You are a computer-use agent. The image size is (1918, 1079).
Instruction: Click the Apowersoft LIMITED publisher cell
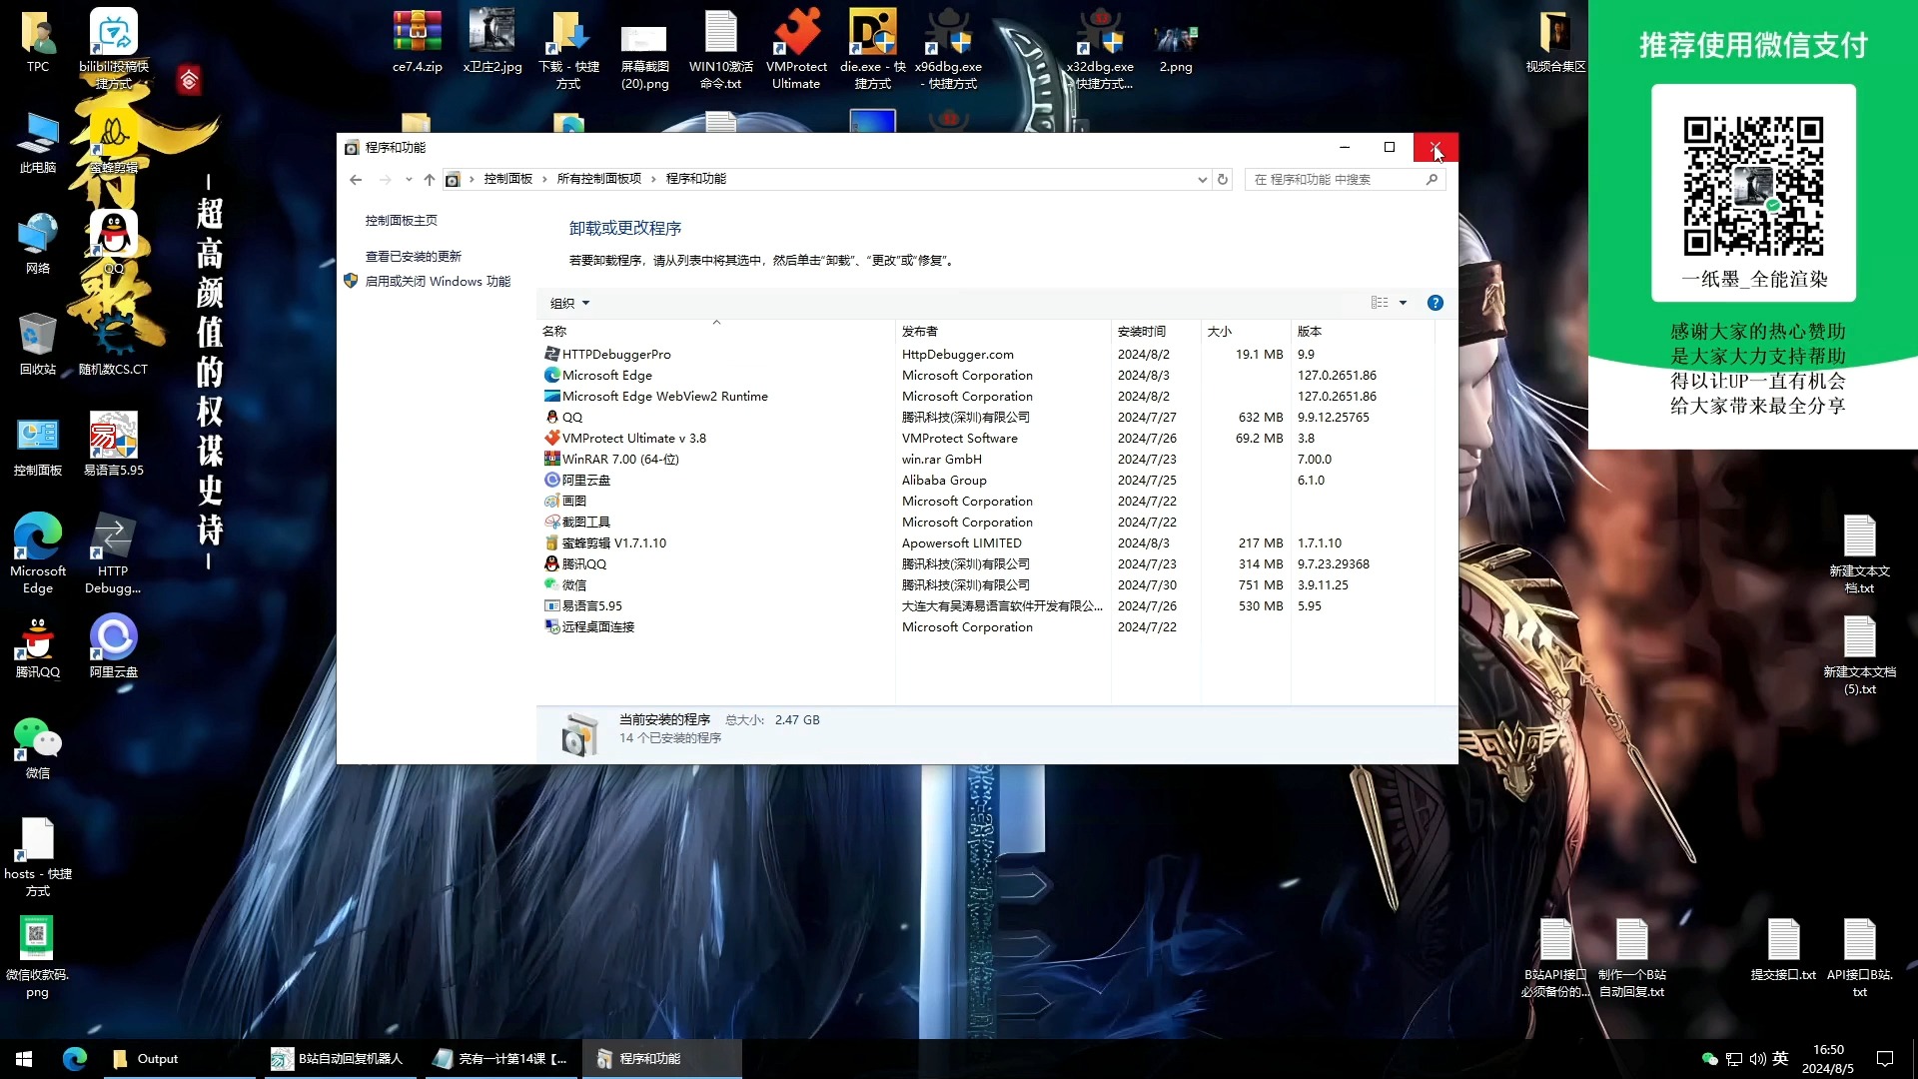pyautogui.click(x=961, y=542)
